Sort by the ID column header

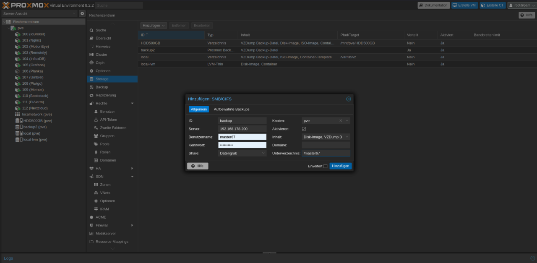[x=172, y=35]
